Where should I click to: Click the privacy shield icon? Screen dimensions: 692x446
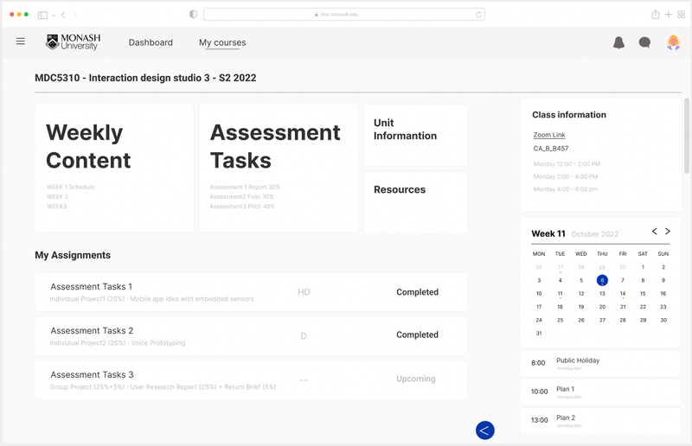coord(193,15)
